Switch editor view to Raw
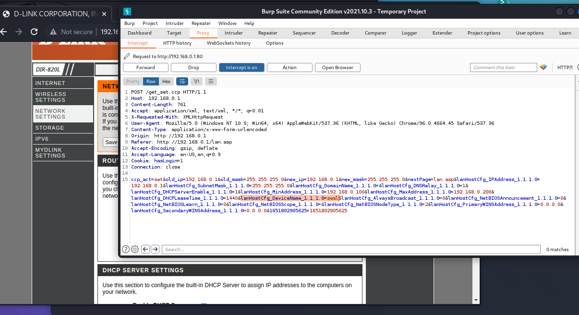The image size is (579, 315). [151, 82]
